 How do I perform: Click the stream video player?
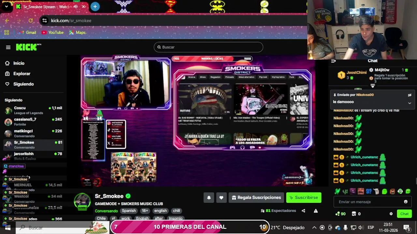pyautogui.click(x=198, y=121)
